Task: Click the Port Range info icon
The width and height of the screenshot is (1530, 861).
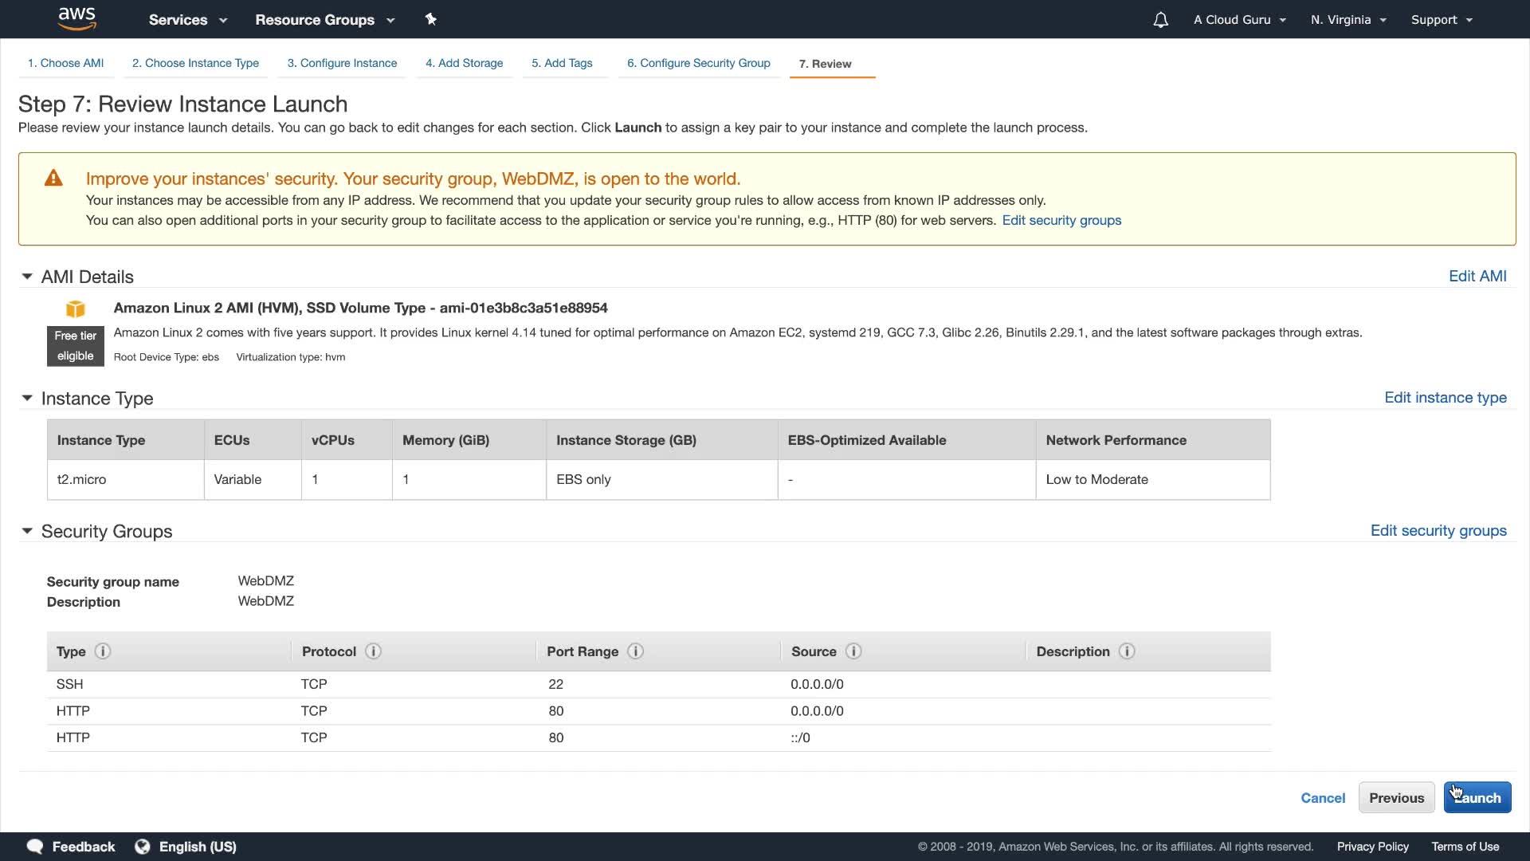Action: click(x=635, y=651)
